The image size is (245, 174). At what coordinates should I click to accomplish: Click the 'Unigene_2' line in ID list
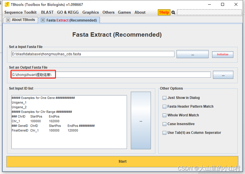point(19,107)
